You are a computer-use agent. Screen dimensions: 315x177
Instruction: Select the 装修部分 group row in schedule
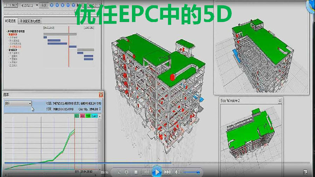tap(13, 50)
